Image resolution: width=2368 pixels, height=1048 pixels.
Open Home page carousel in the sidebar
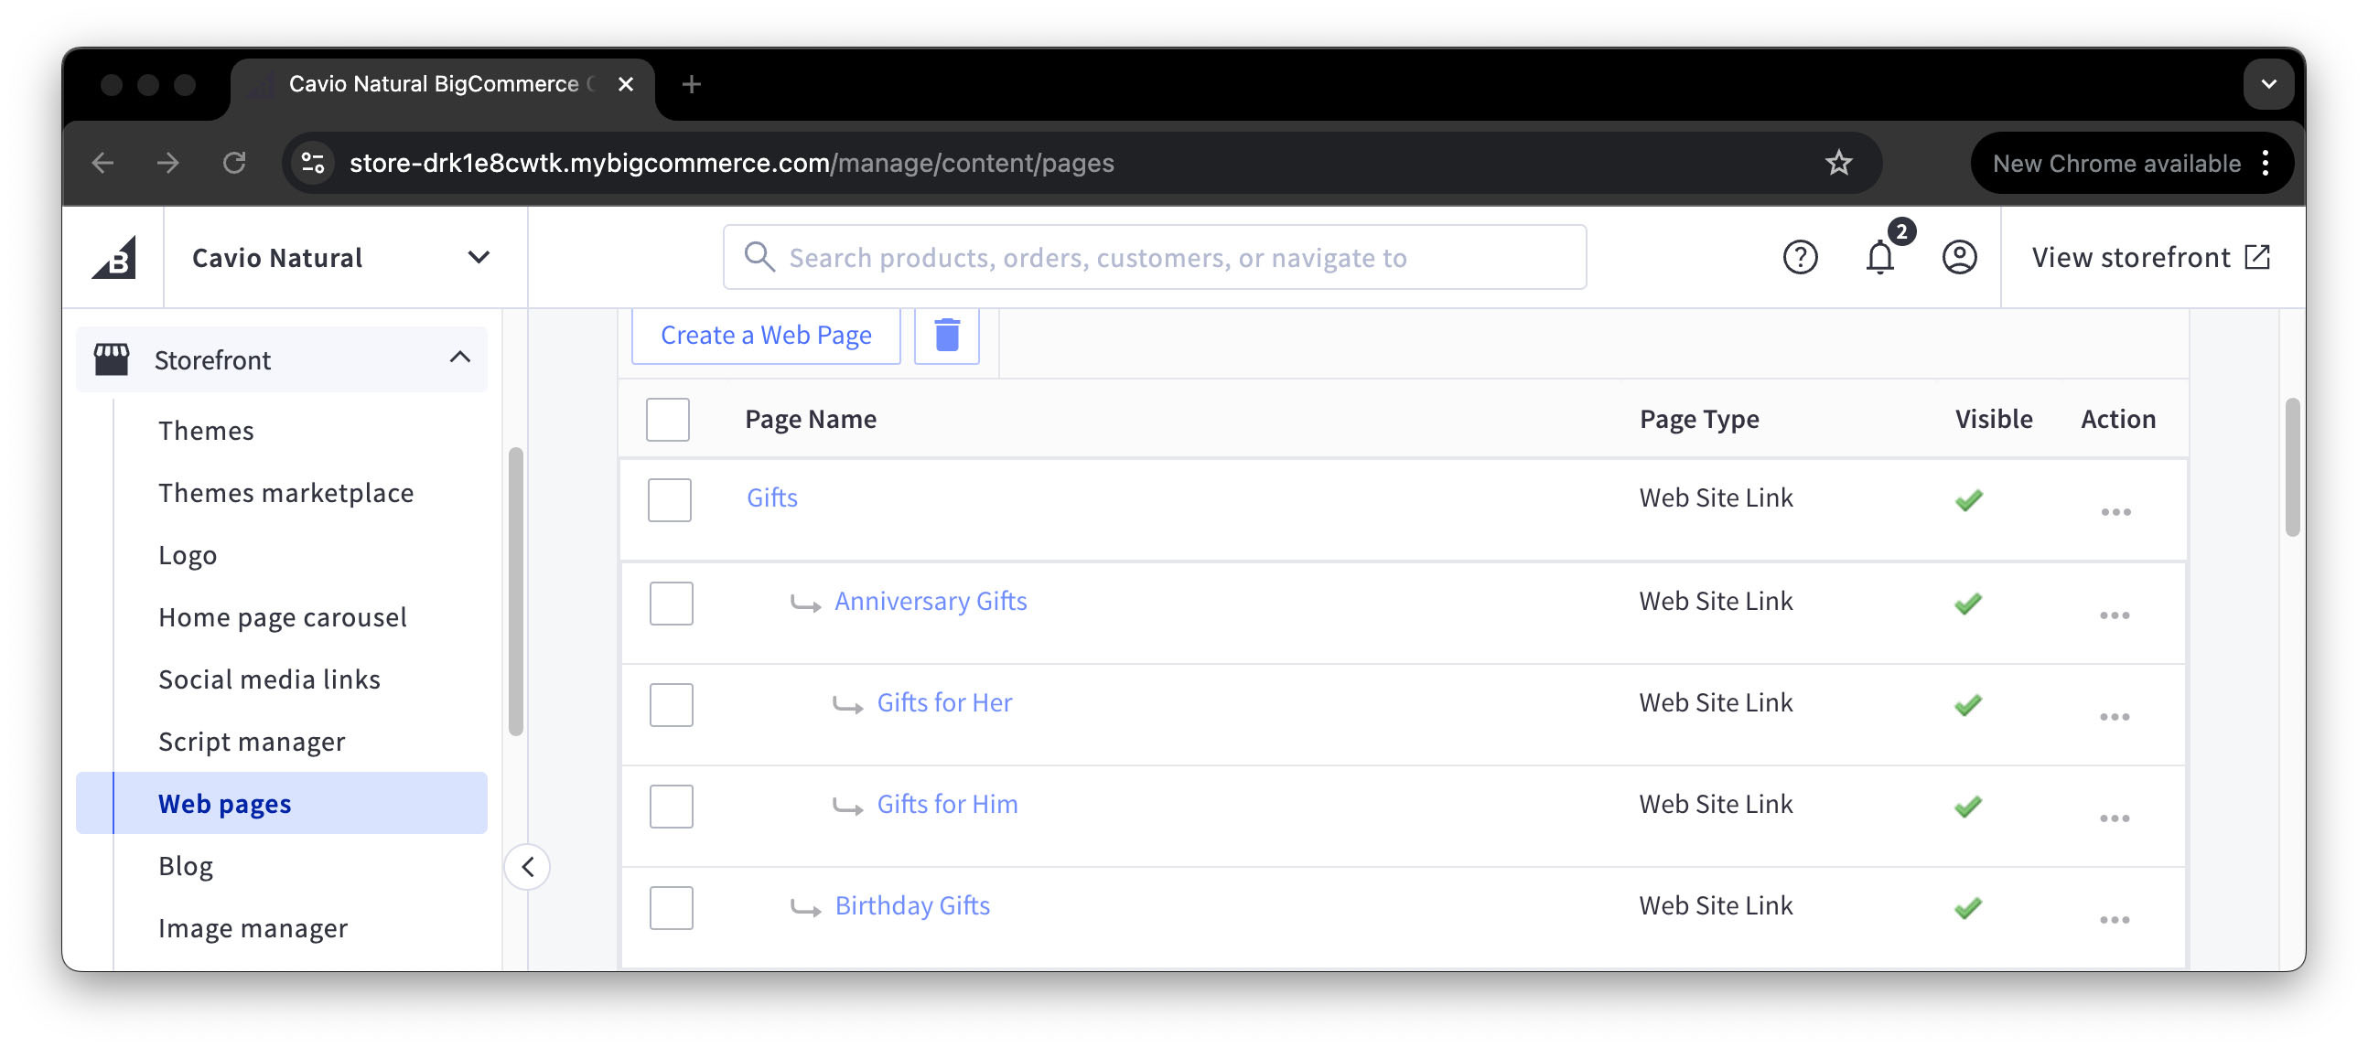[282, 617]
